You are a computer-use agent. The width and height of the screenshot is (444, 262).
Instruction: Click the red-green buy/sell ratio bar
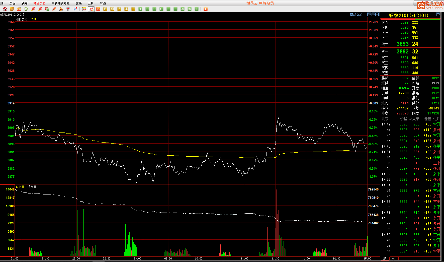[x=410, y=19]
